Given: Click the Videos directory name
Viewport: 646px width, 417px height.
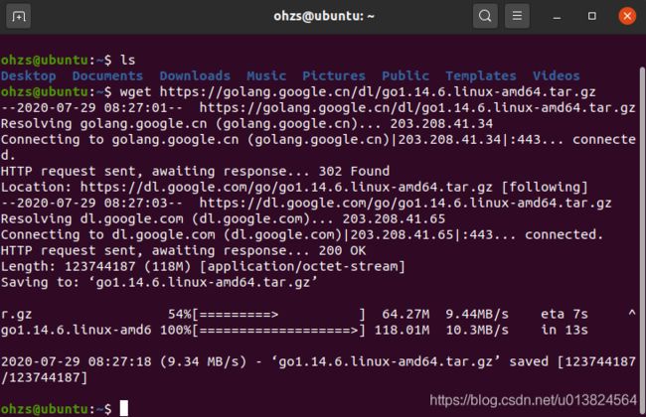Looking at the screenshot, I should (557, 75).
